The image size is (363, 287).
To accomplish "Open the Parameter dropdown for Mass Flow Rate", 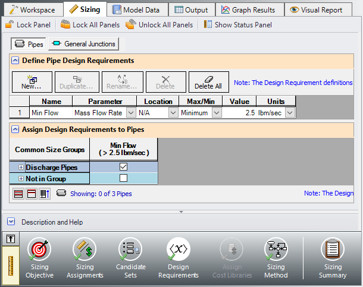I will 130,112.
